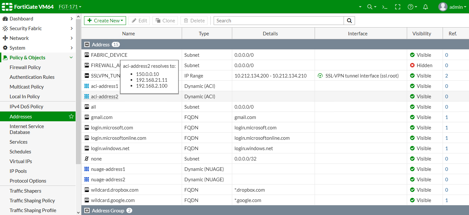This screenshot has width=469, height=215.
Task: Click the none address icon
Action: [x=87, y=159]
